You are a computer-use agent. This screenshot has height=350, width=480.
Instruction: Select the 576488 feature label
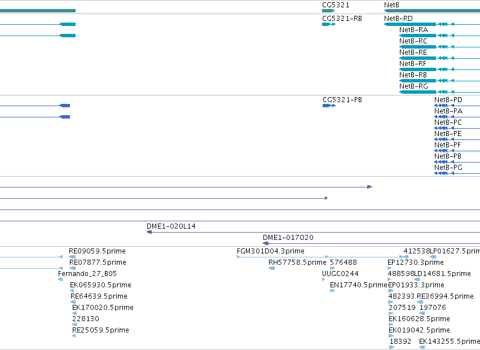point(343,262)
